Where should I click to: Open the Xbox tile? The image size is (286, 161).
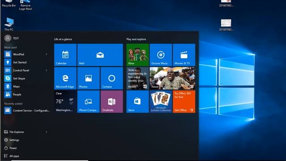[x=138, y=55]
